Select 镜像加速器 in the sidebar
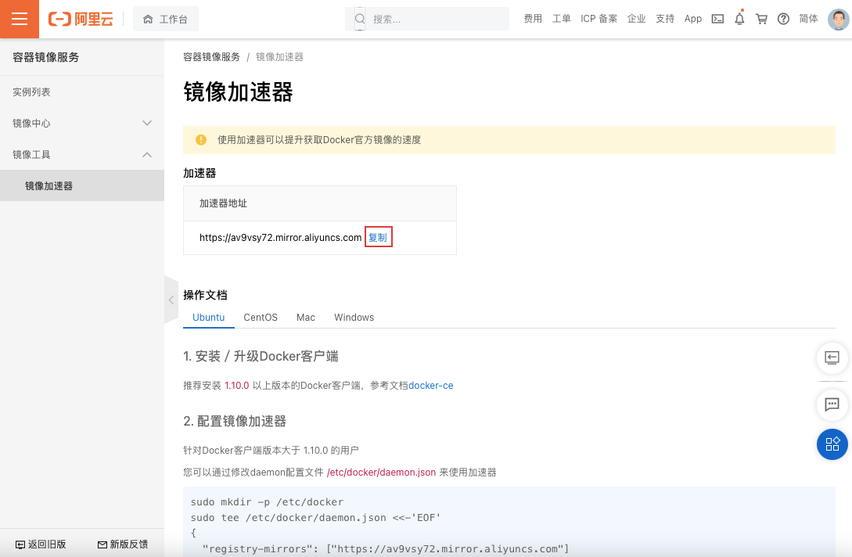Viewport: 852px width, 557px height. pyautogui.click(x=82, y=186)
